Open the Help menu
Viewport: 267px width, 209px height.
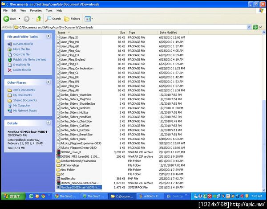pos(59,10)
